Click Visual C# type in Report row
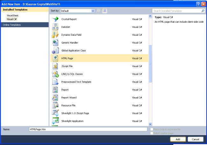 click(x=137, y=90)
